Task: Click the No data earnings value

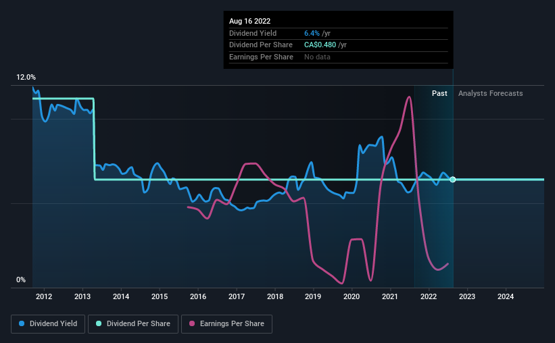Action: click(x=317, y=57)
